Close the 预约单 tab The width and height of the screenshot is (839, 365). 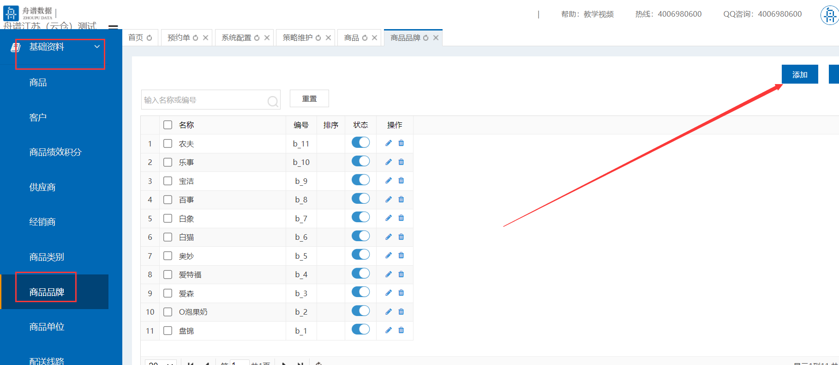(x=206, y=38)
